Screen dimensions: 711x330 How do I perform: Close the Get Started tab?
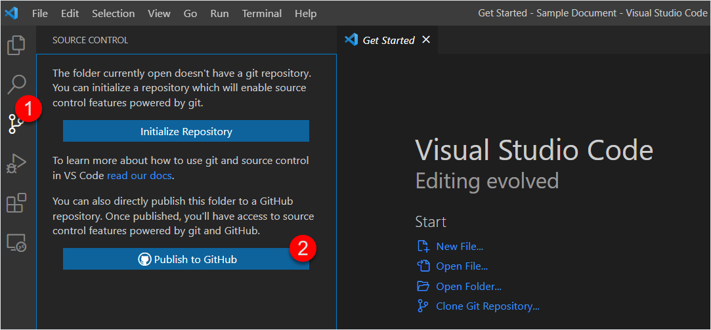426,39
